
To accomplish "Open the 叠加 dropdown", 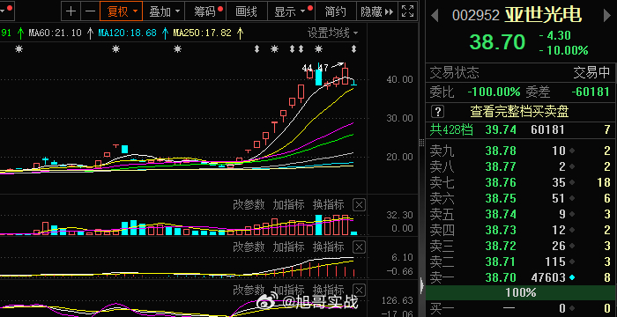I will [x=164, y=11].
